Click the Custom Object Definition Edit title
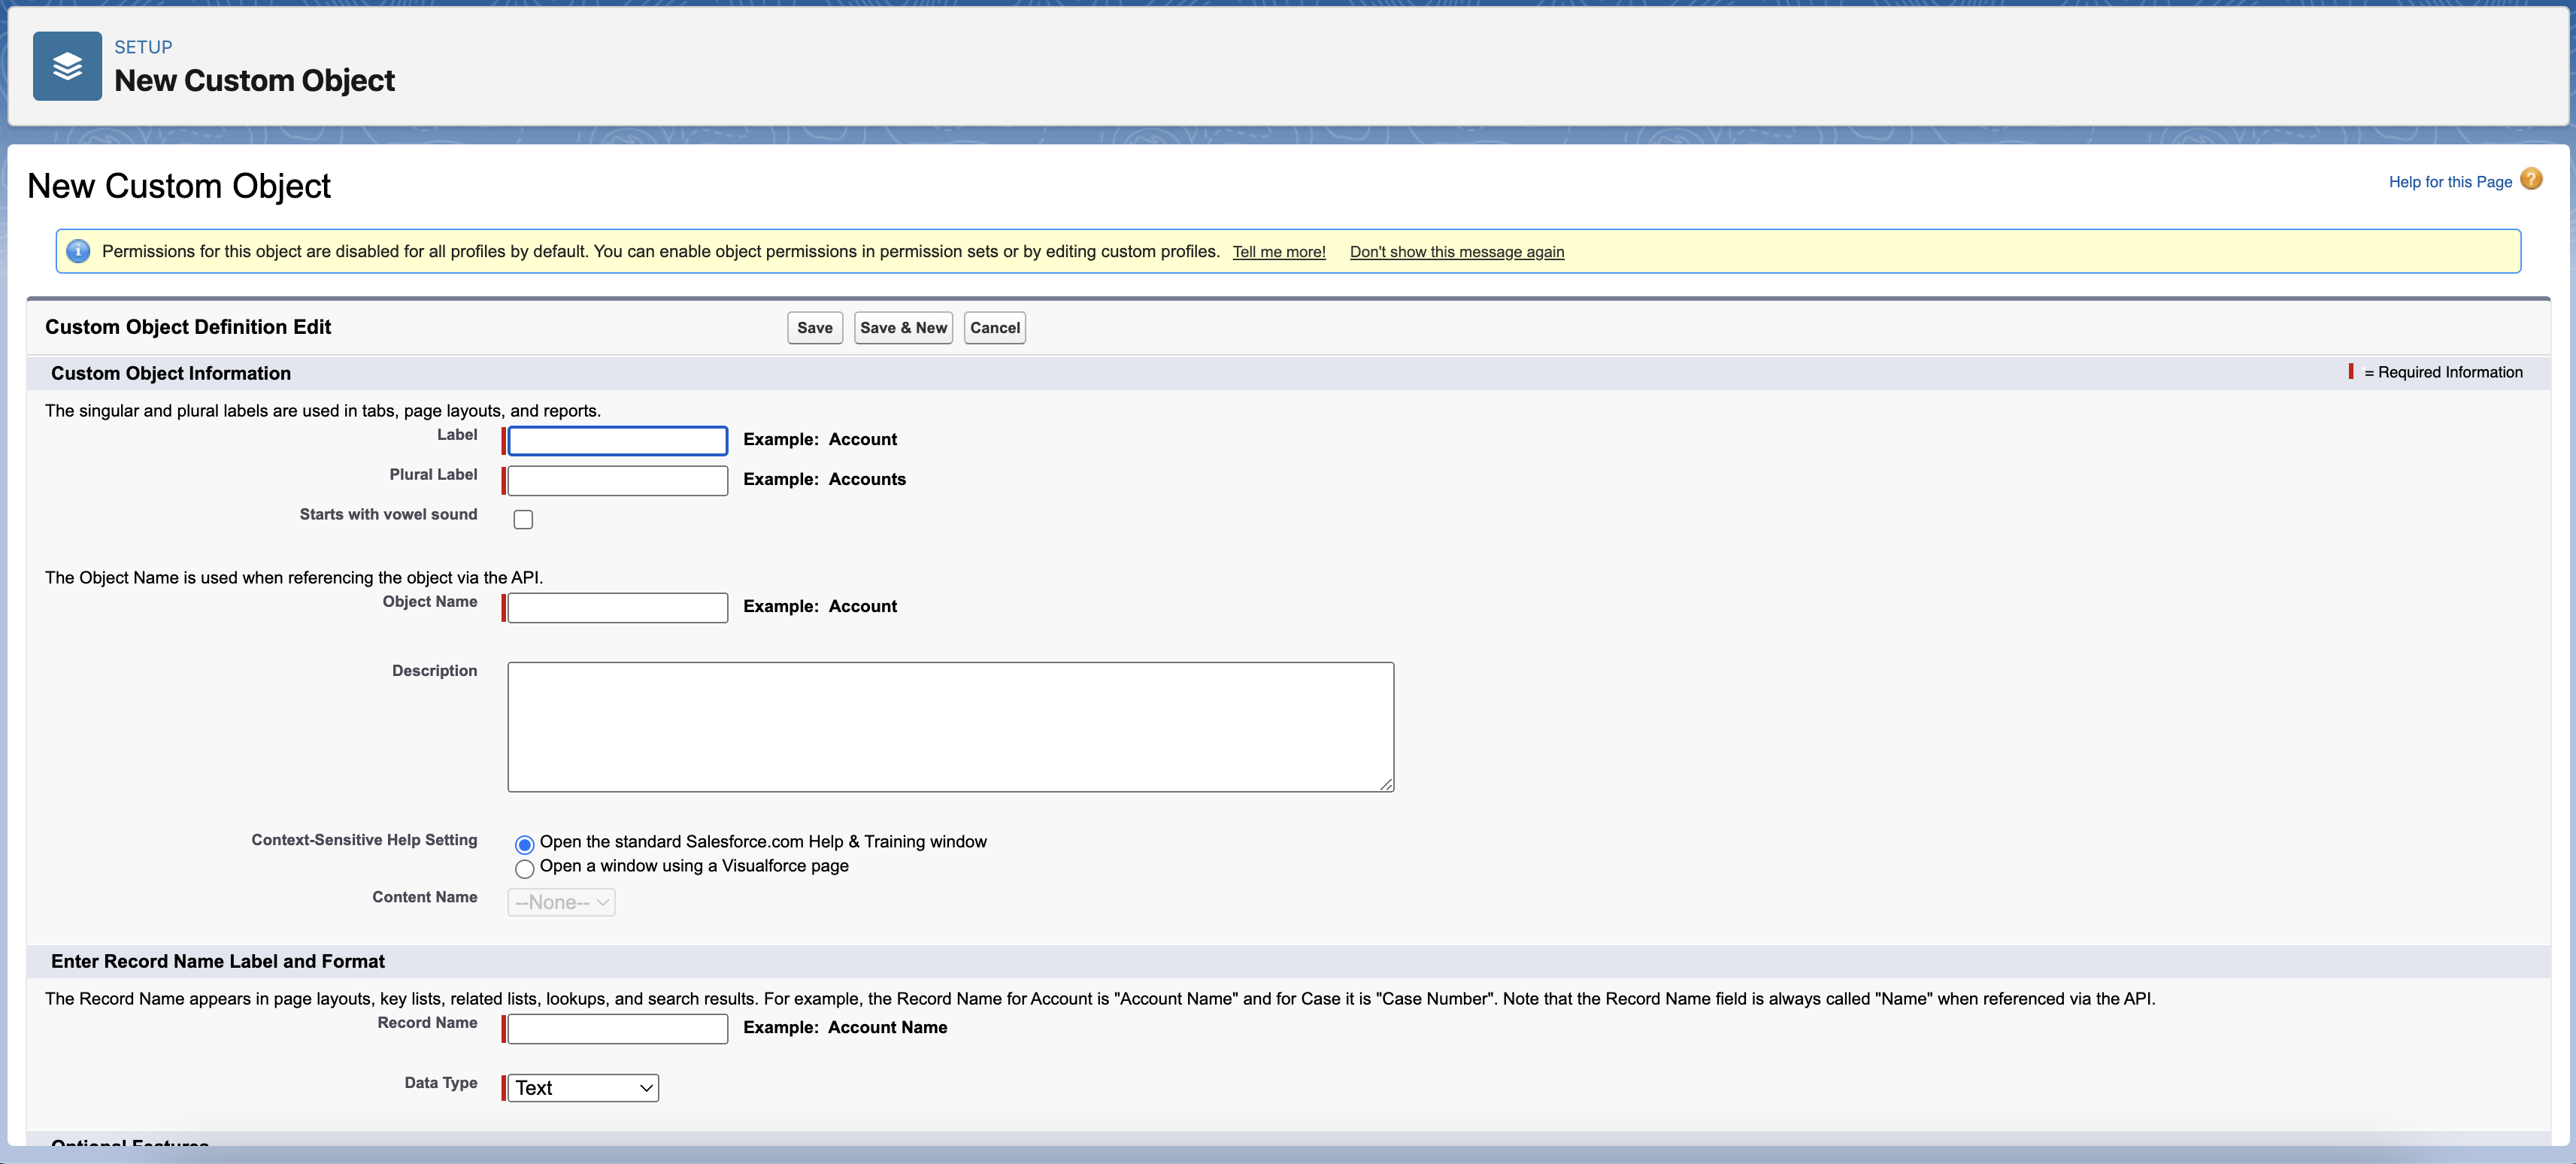Viewport: 2576px width, 1164px height. pos(188,327)
